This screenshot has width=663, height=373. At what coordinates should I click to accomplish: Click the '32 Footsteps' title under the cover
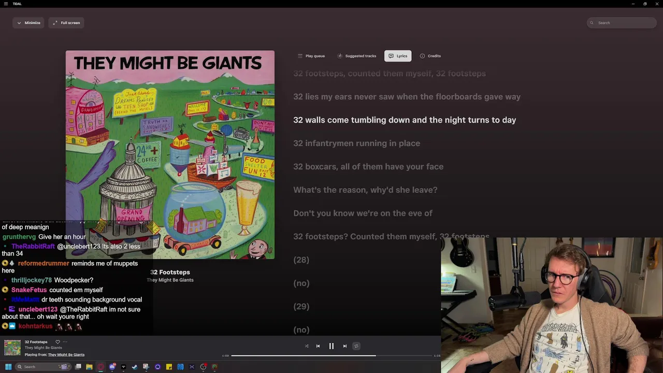pos(170,272)
